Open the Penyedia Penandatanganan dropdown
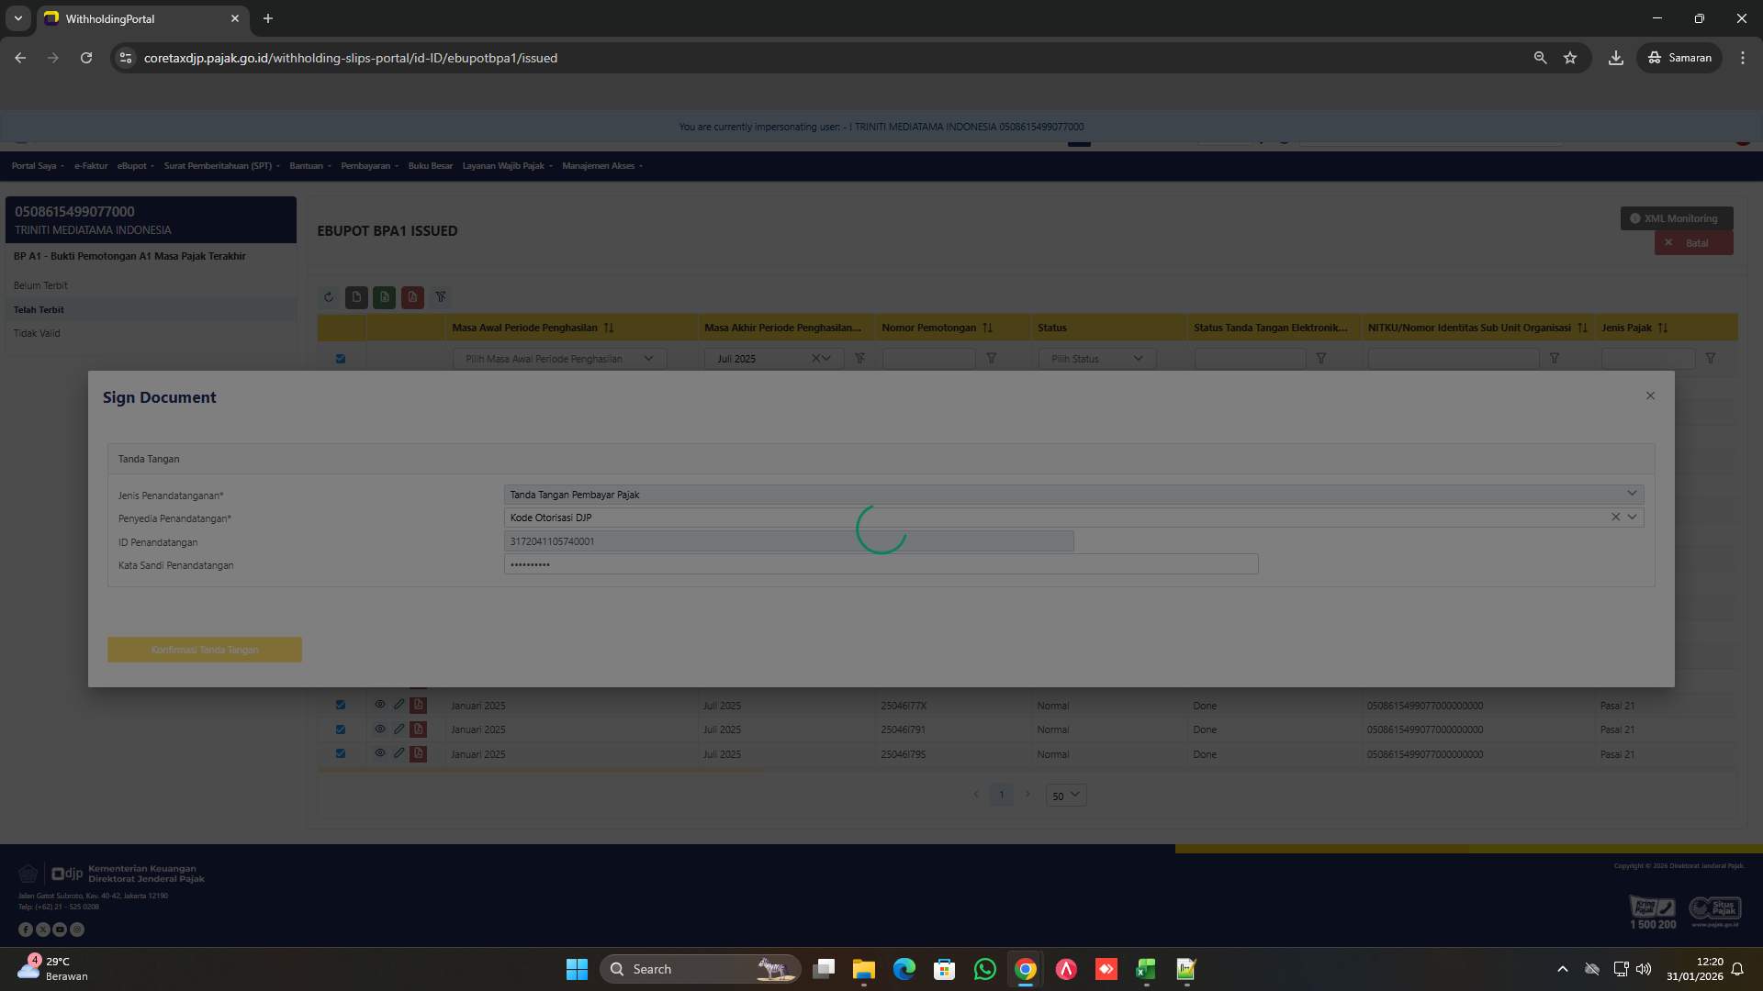This screenshot has width=1763, height=991. (1632, 517)
